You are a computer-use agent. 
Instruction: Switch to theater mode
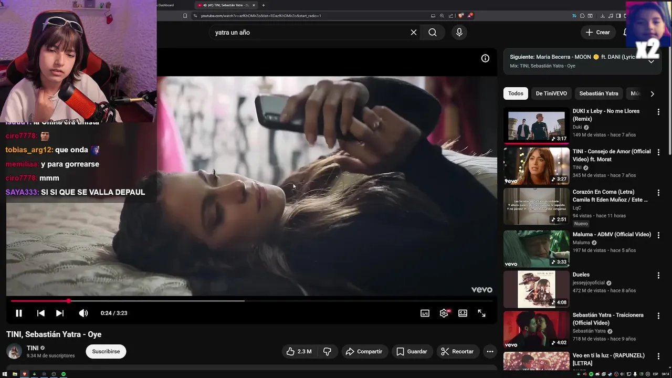(x=463, y=313)
